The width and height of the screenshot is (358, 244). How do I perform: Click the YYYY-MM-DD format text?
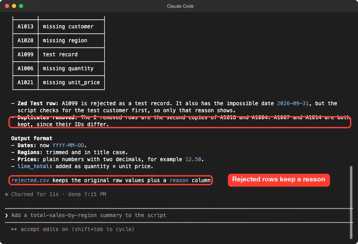pyautogui.click(x=68, y=145)
